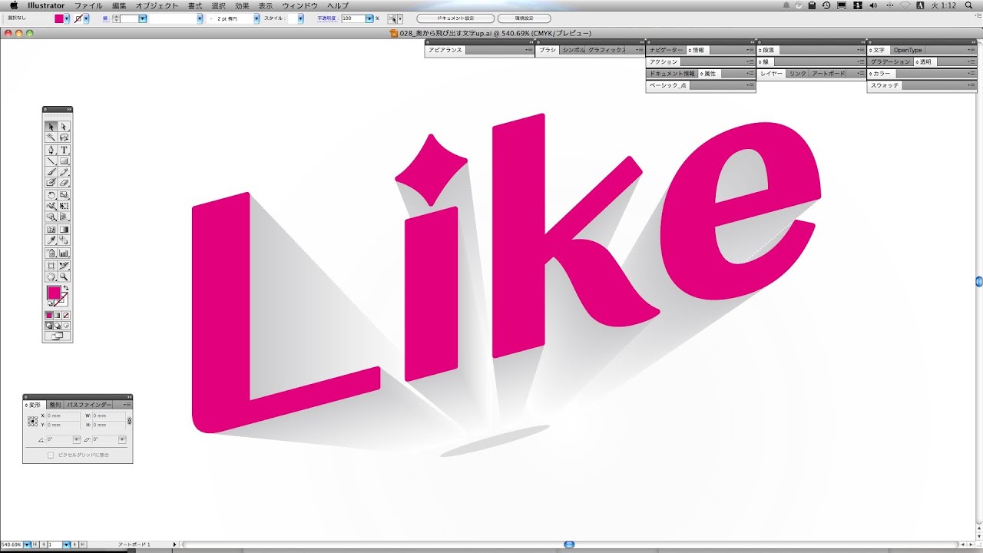The height and width of the screenshot is (553, 983).
Task: Click the ドキュメント設定 button
Action: point(455,18)
